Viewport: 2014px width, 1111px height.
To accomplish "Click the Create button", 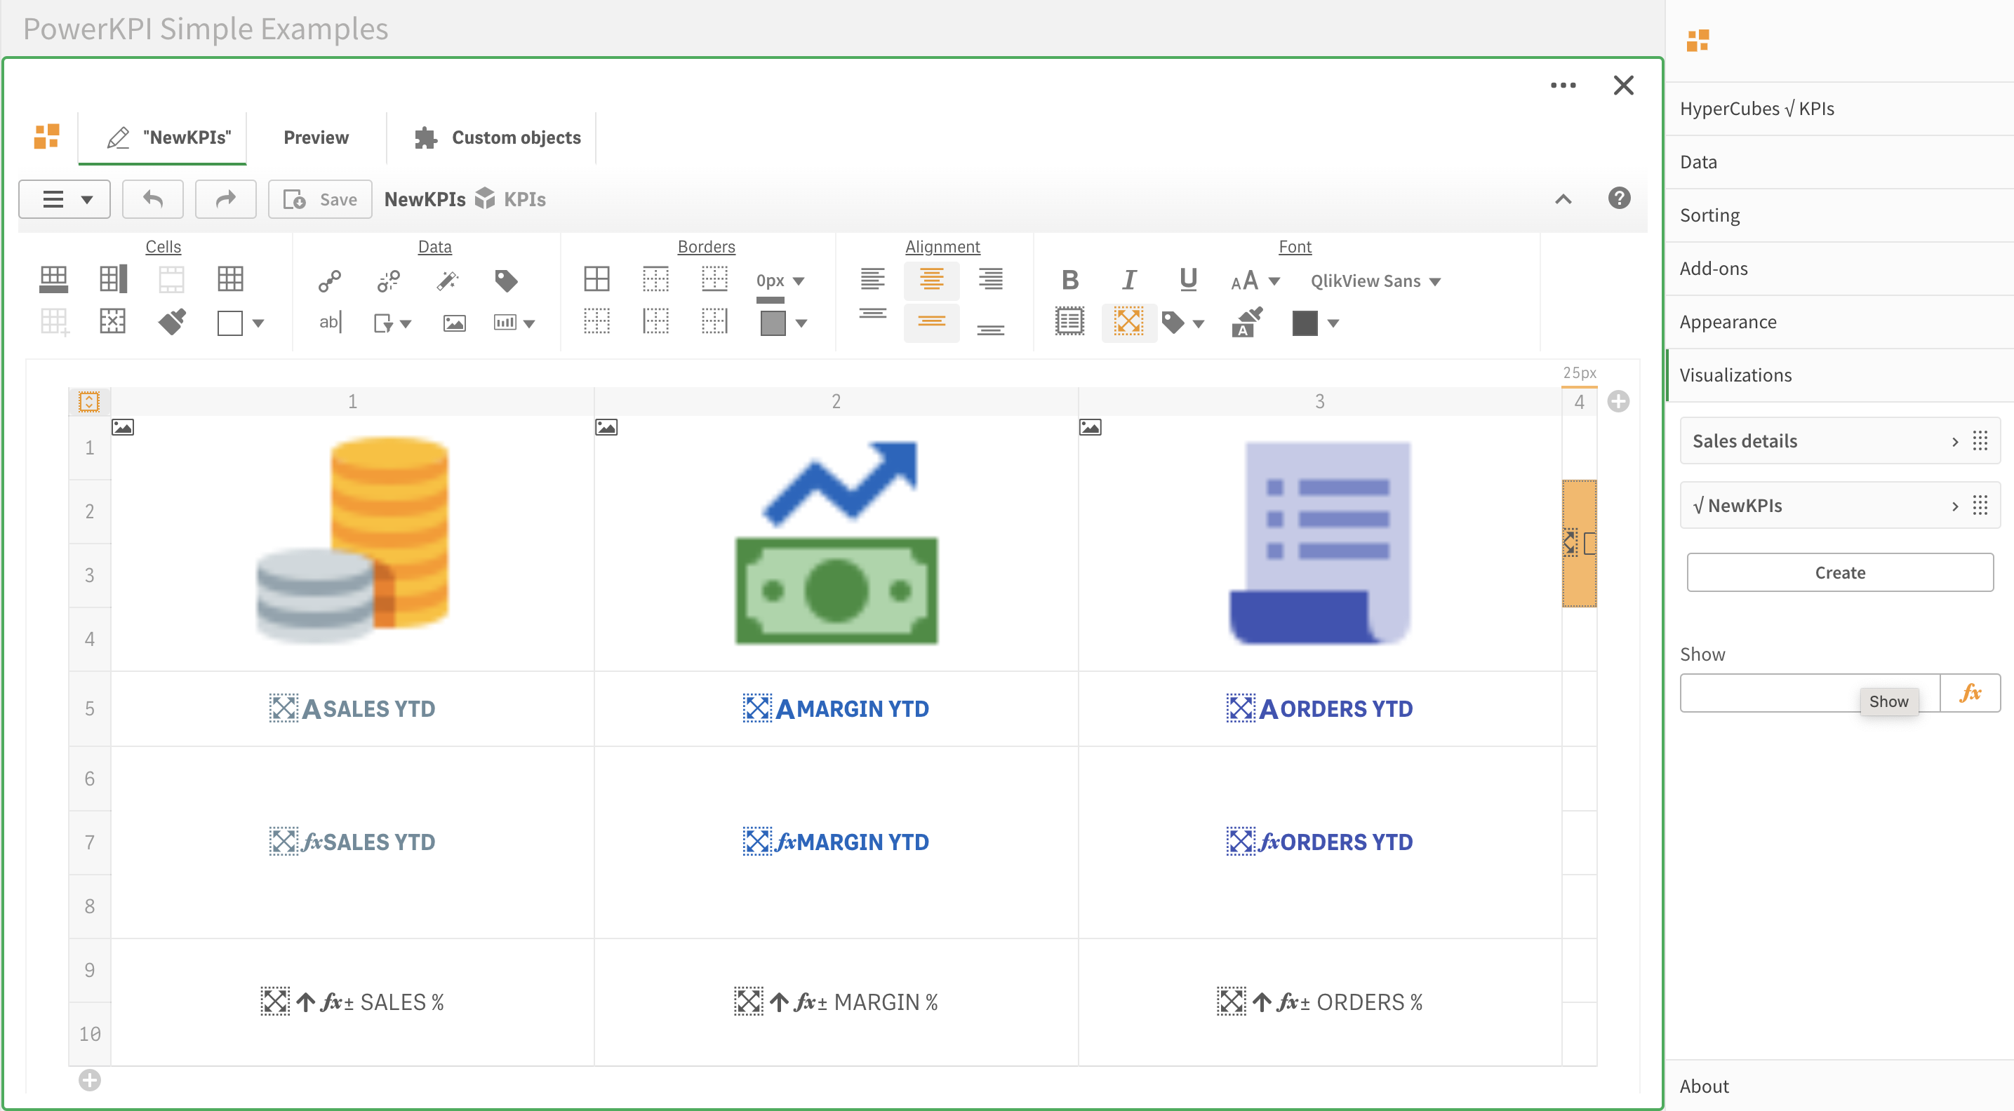I will pos(1839,573).
